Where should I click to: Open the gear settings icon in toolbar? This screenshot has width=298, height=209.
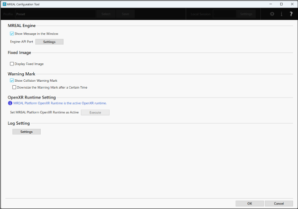pyautogui.click(x=272, y=14)
